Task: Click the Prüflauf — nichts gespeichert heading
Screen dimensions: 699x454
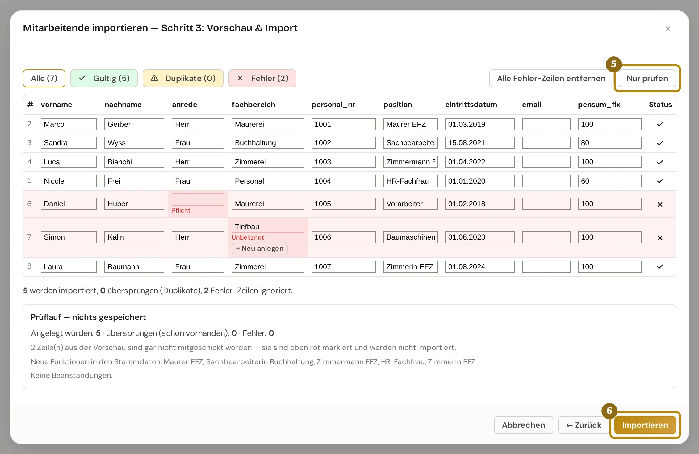Action: click(x=88, y=317)
